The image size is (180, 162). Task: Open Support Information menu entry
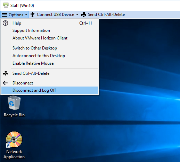tap(50, 30)
